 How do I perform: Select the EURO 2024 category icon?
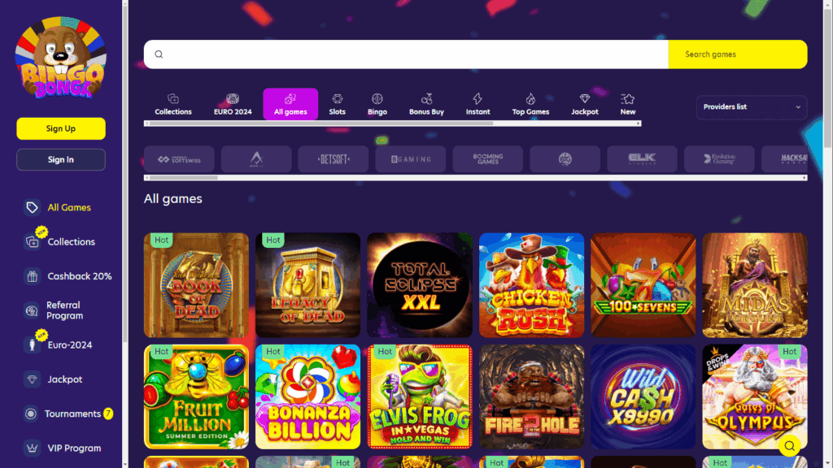click(233, 99)
